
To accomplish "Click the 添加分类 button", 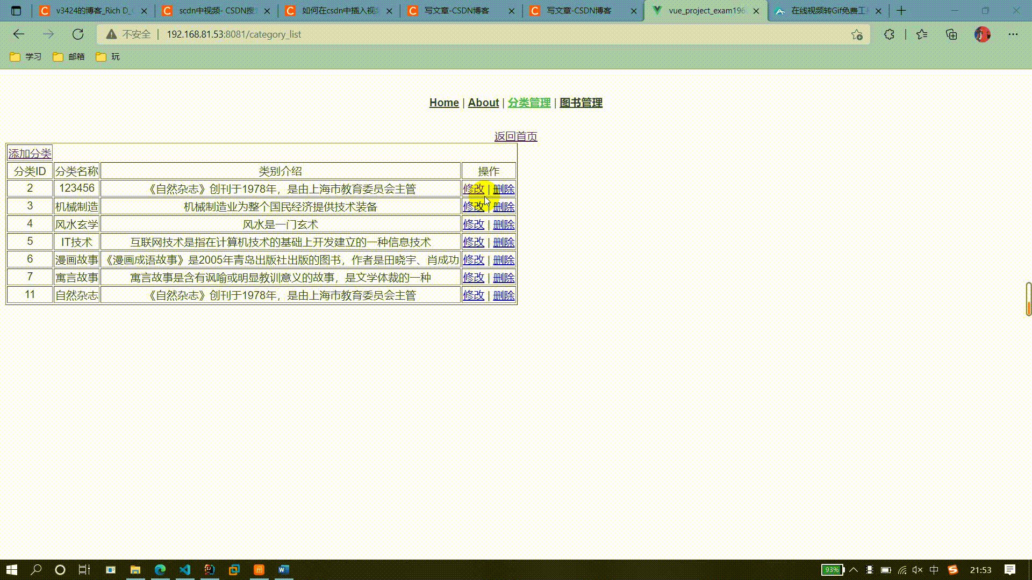I will [x=30, y=153].
